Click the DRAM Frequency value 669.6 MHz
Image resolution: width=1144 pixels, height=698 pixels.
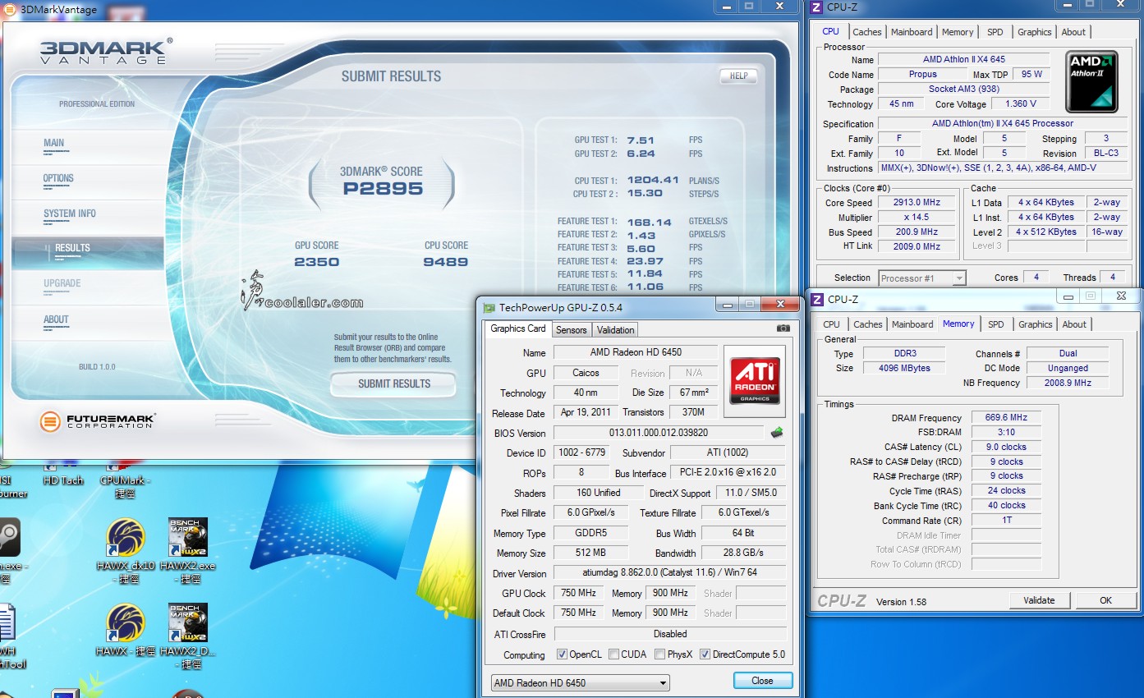[1006, 418]
